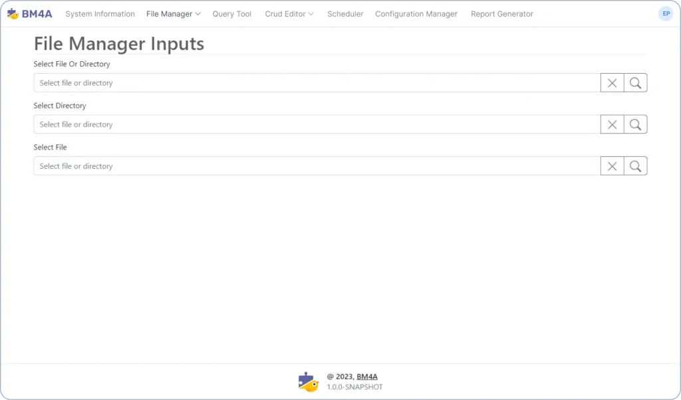Expand the File Manager dropdown menu

click(174, 14)
